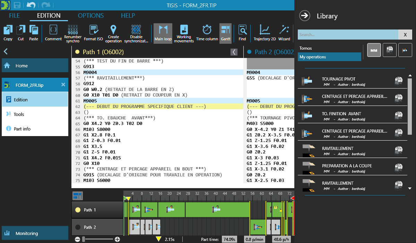The height and width of the screenshot is (243, 416).
Task: Collapse Path 1 column chevron
Action: (x=234, y=52)
